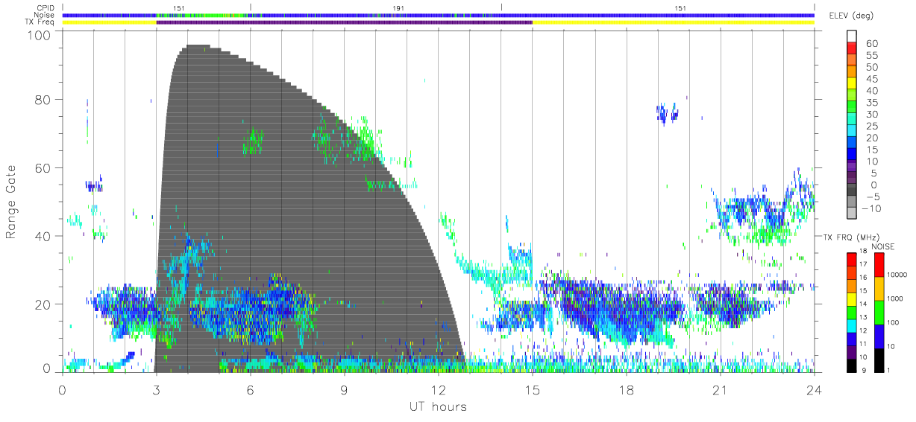Select the 21 tick on UT hours axis
This screenshot has height=422, width=916.
(x=720, y=389)
